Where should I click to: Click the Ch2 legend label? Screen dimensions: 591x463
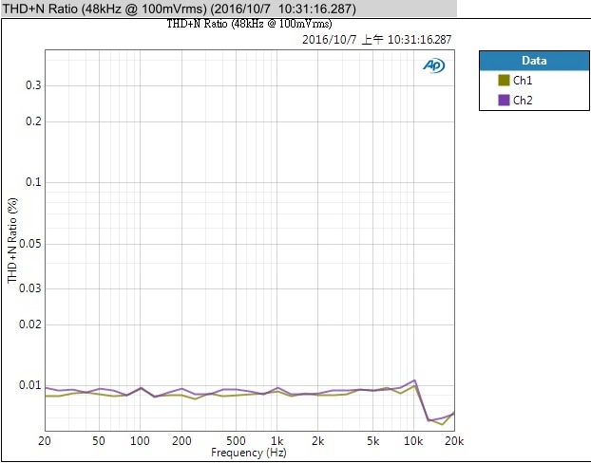[x=523, y=101]
